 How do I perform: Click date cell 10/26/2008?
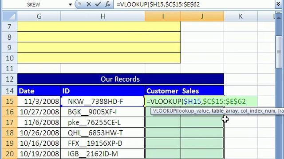point(39,132)
